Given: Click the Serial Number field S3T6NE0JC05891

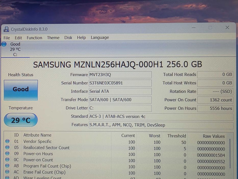Looking at the screenshot, I should (x=120, y=83).
